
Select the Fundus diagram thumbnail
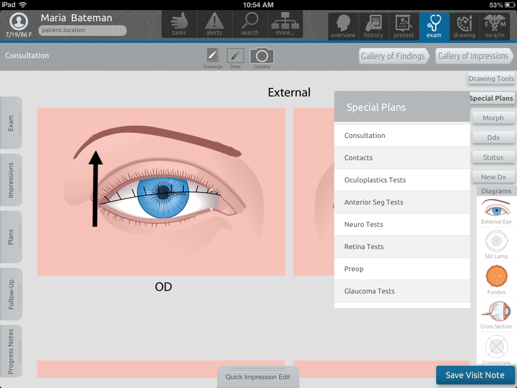pyautogui.click(x=496, y=279)
